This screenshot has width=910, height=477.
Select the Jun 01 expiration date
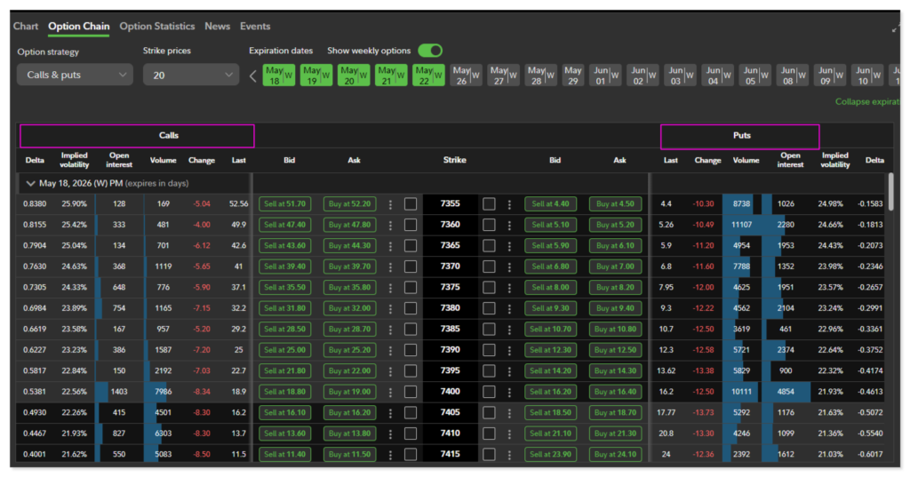pos(604,76)
